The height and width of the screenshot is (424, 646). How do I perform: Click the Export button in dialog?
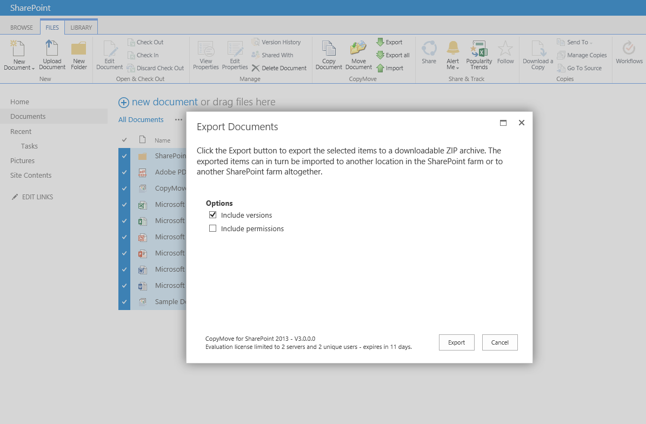tap(456, 342)
